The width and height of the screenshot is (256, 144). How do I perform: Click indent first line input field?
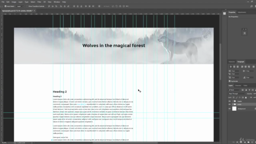pyautogui.click(x=235, y=74)
